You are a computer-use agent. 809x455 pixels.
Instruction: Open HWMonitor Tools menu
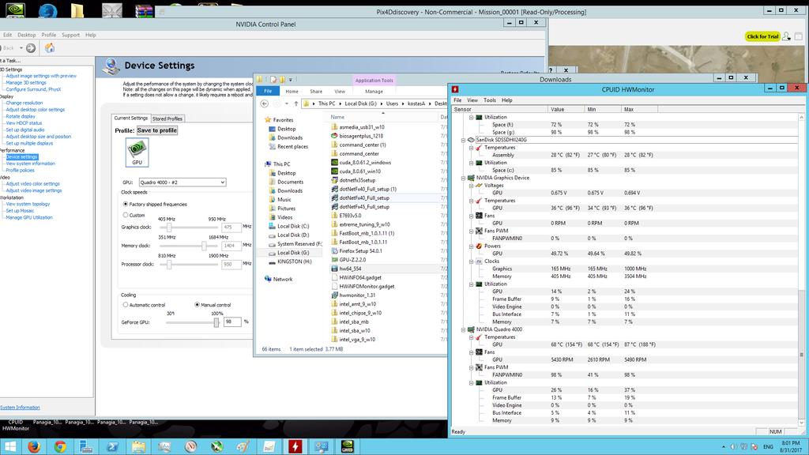point(490,100)
